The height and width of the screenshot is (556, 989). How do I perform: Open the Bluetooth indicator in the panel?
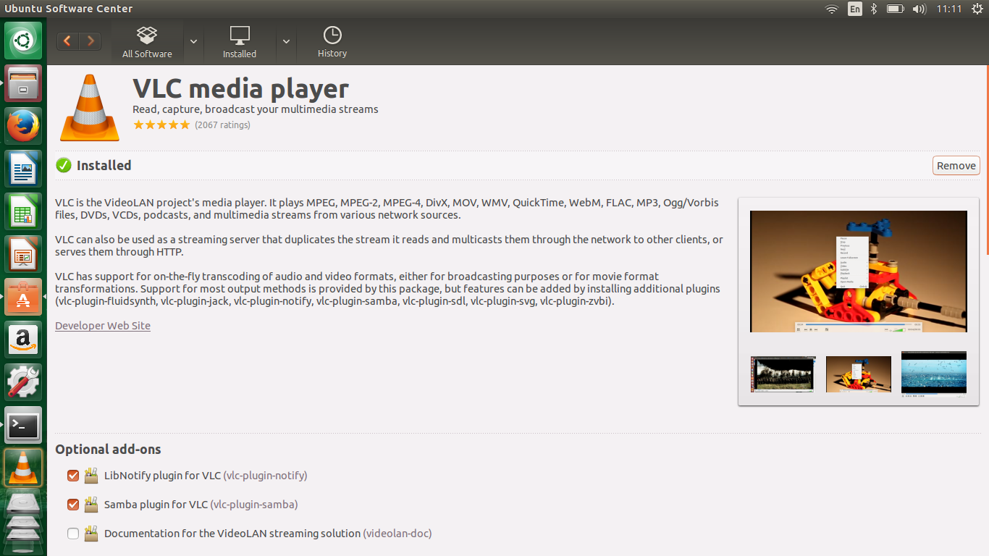click(872, 9)
